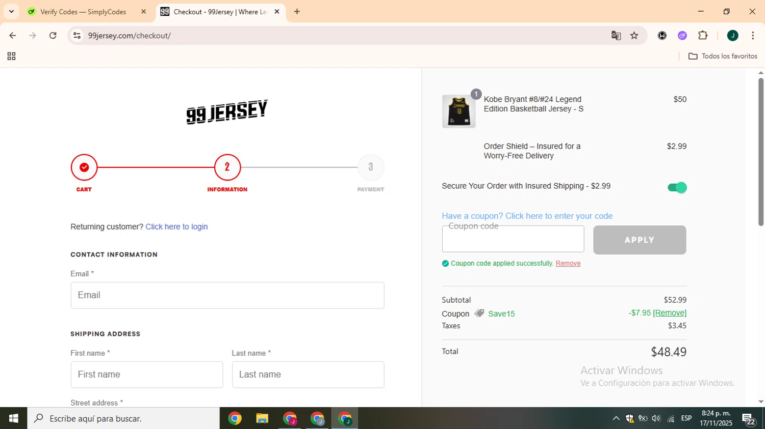Open the Windows Start menu
This screenshot has height=429, width=765.
point(14,418)
